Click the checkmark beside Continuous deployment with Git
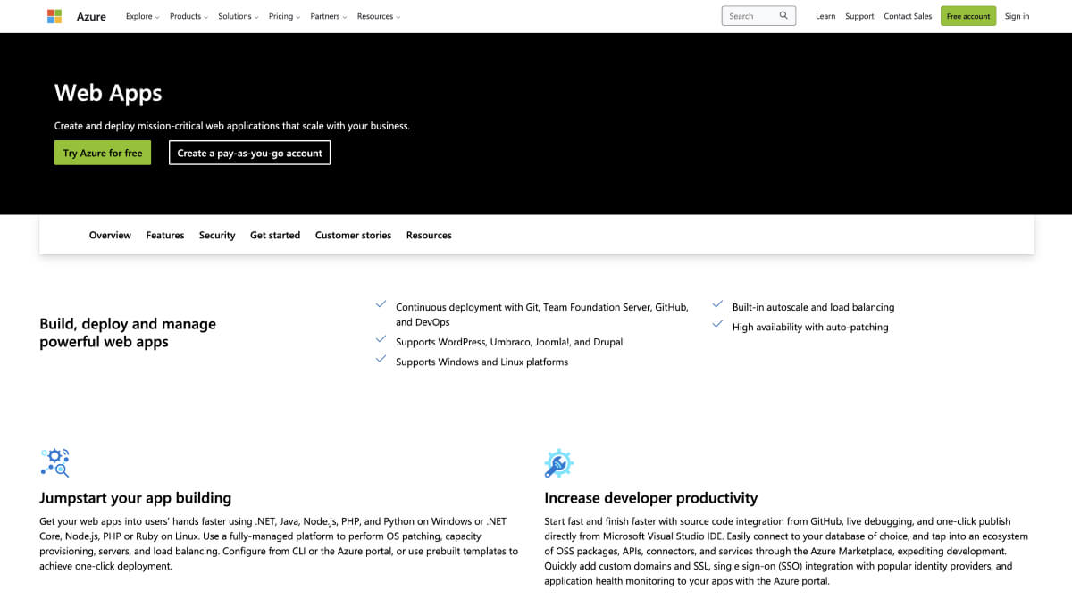This screenshot has height=607, width=1072. [x=381, y=304]
